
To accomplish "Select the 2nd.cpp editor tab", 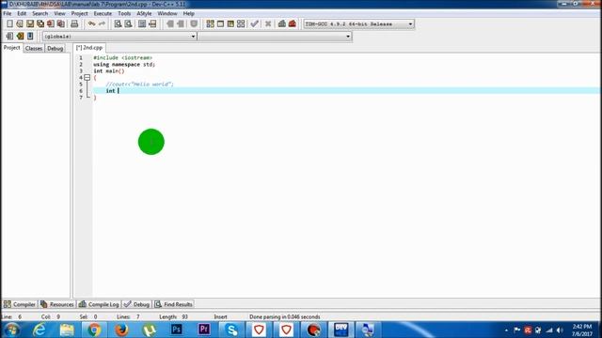I will click(x=89, y=48).
